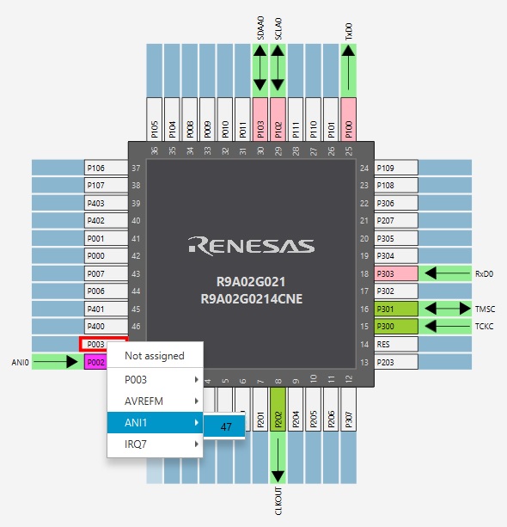Select the green P202 pin box
507x527 pixels.
(278, 409)
